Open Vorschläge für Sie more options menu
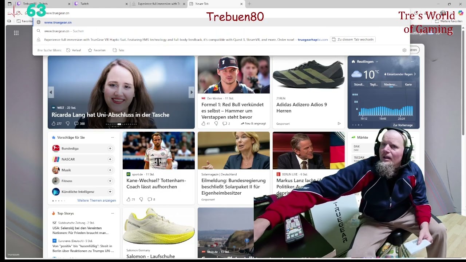Viewport: 466px width, 262px height. pos(112,138)
